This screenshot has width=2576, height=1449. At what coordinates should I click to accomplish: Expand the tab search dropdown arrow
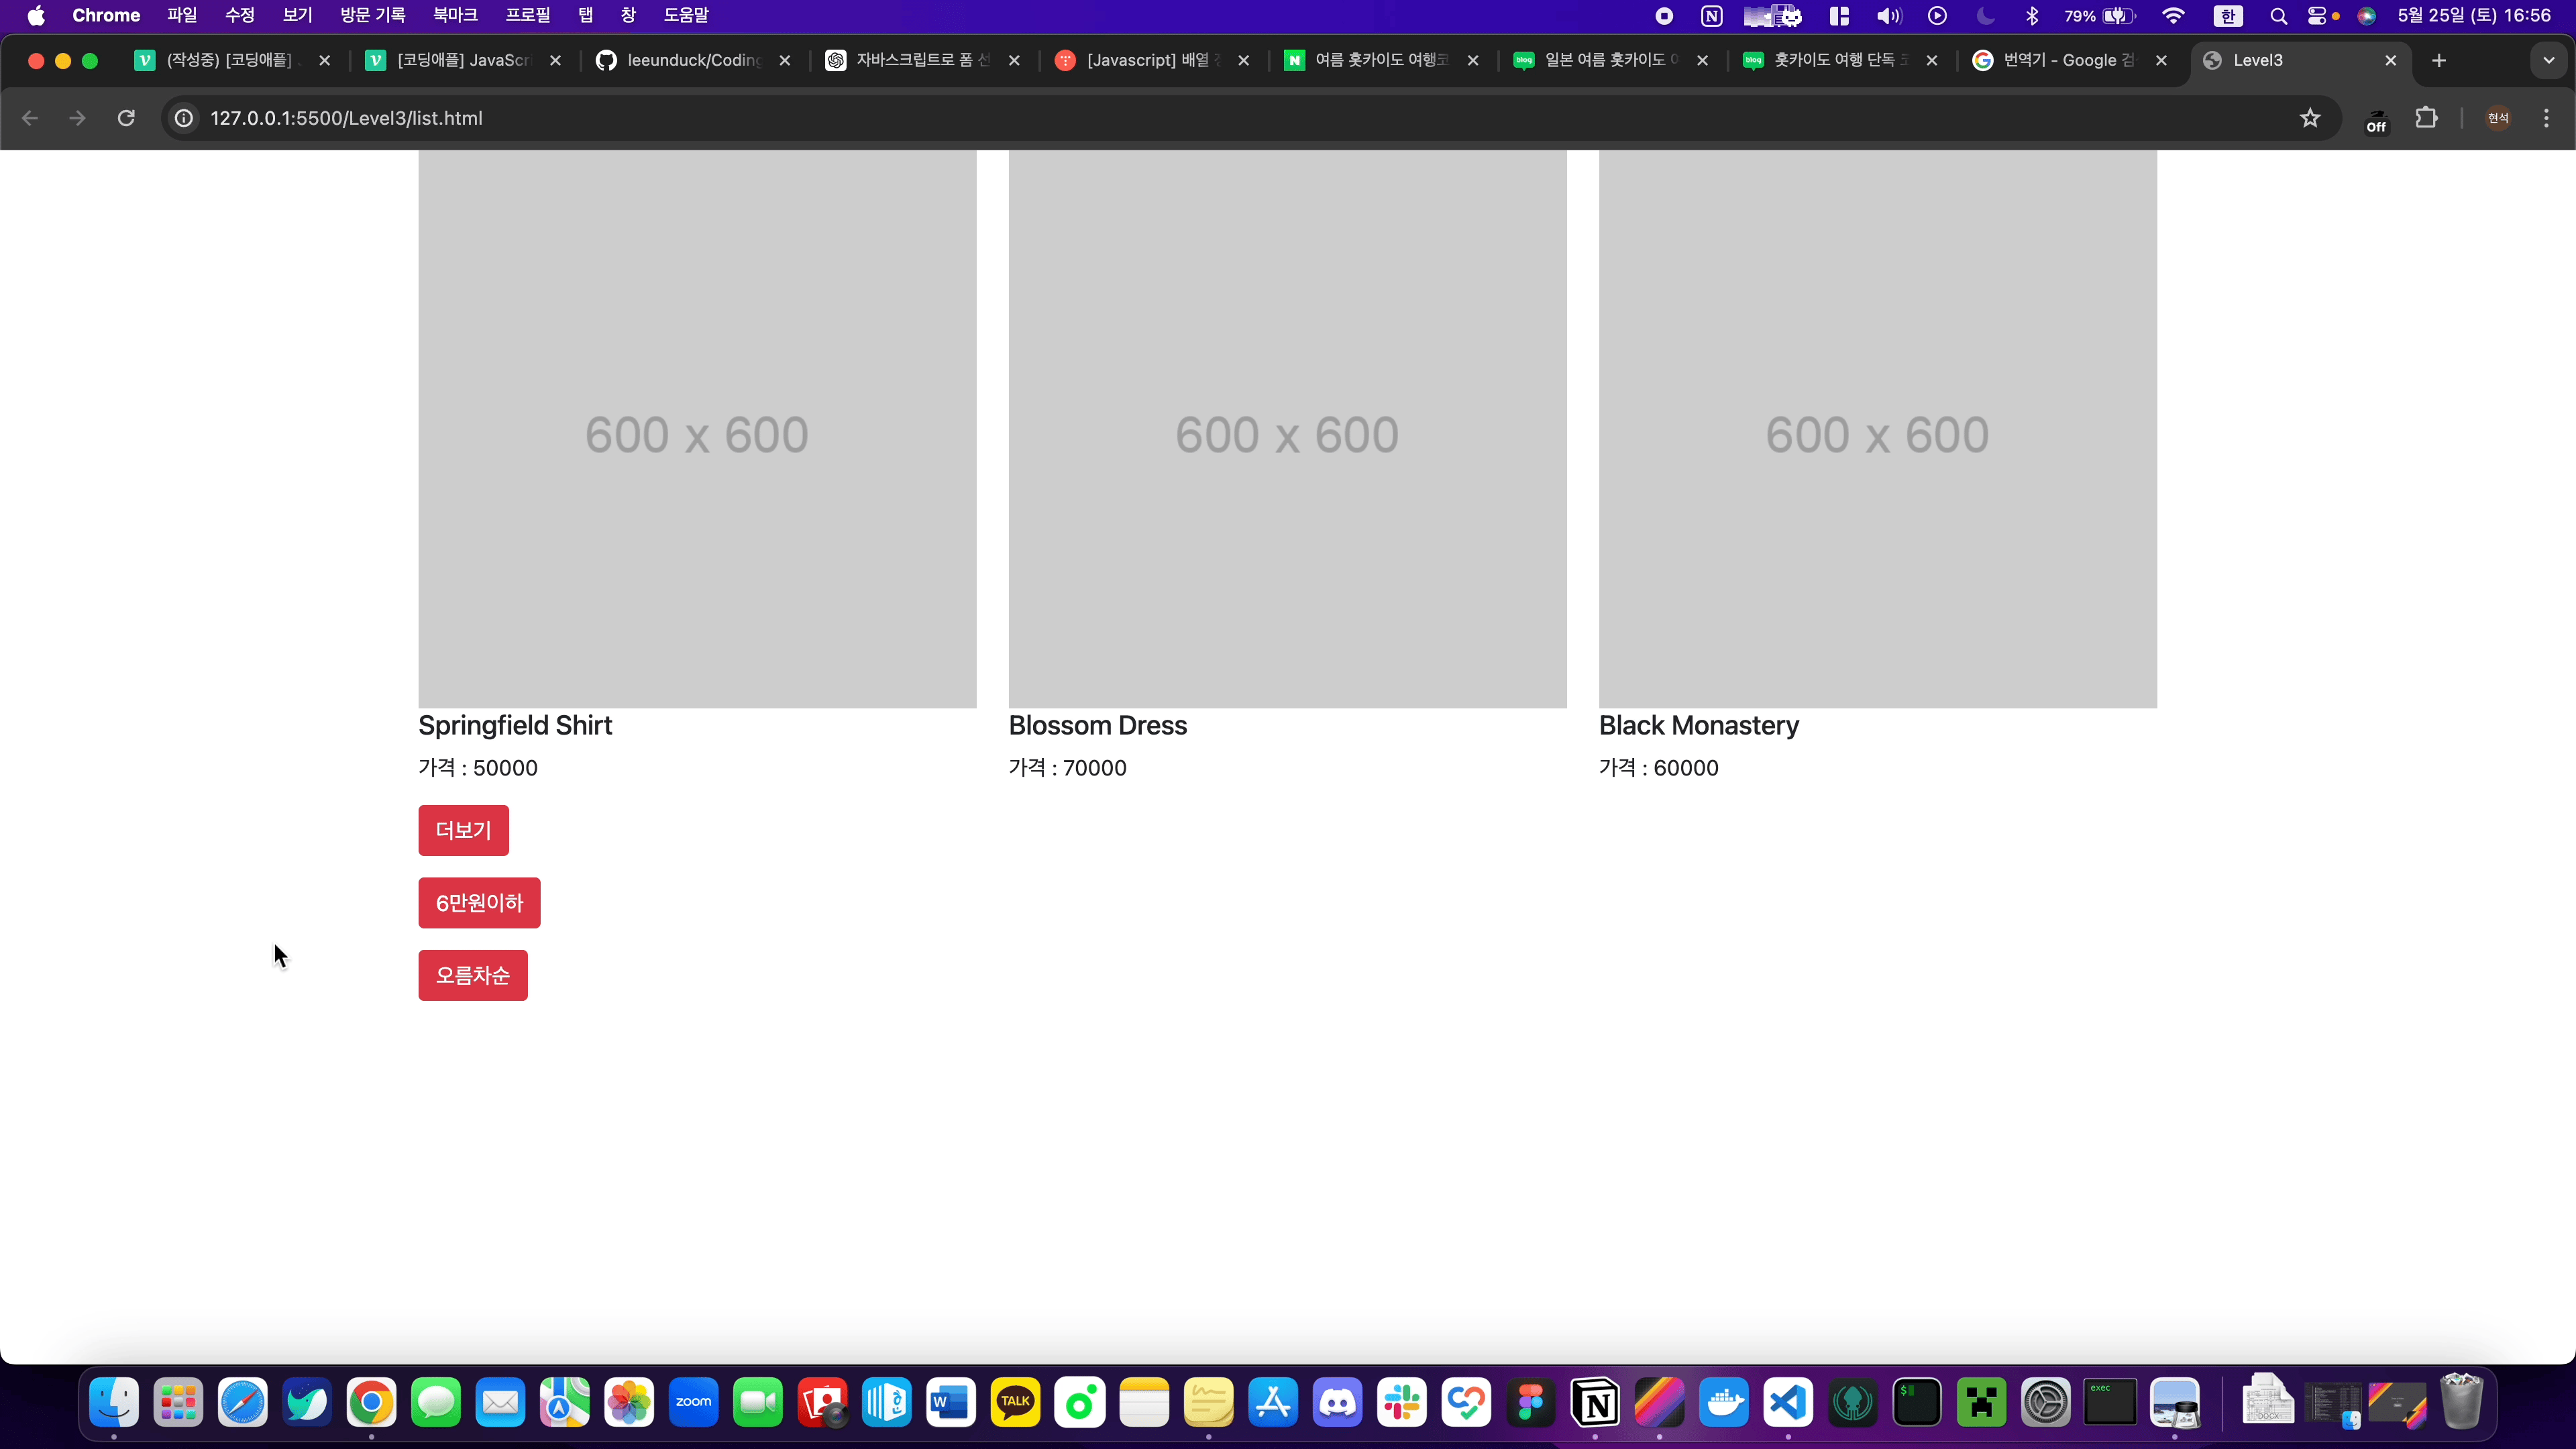click(2549, 60)
